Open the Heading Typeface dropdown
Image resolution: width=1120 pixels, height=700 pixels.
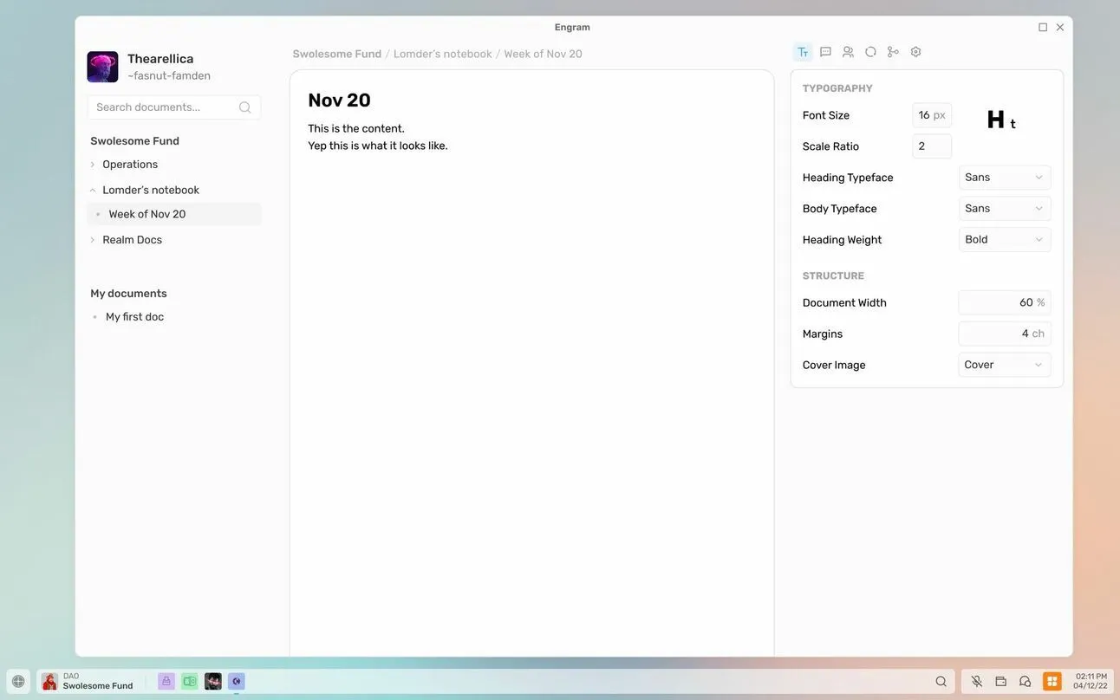pyautogui.click(x=1004, y=178)
